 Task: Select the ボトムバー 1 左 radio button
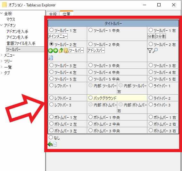(x=51, y=117)
